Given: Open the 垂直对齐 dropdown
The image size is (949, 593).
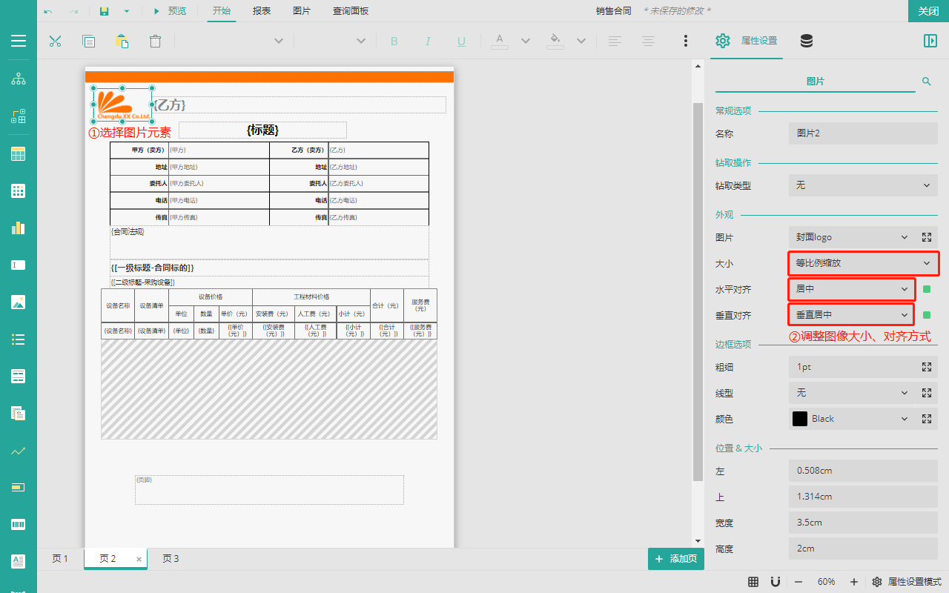Looking at the screenshot, I should 851,315.
